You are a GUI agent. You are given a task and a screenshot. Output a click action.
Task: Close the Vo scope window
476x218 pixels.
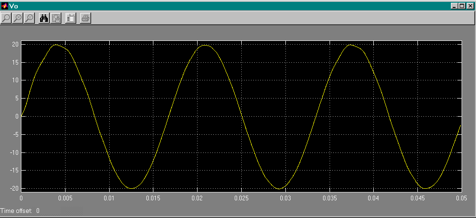[469, 6]
